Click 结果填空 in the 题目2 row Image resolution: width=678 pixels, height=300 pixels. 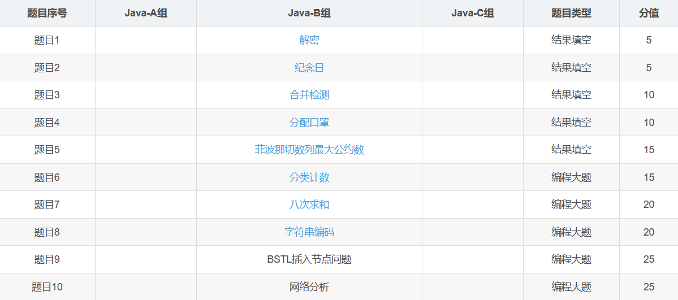point(571,67)
